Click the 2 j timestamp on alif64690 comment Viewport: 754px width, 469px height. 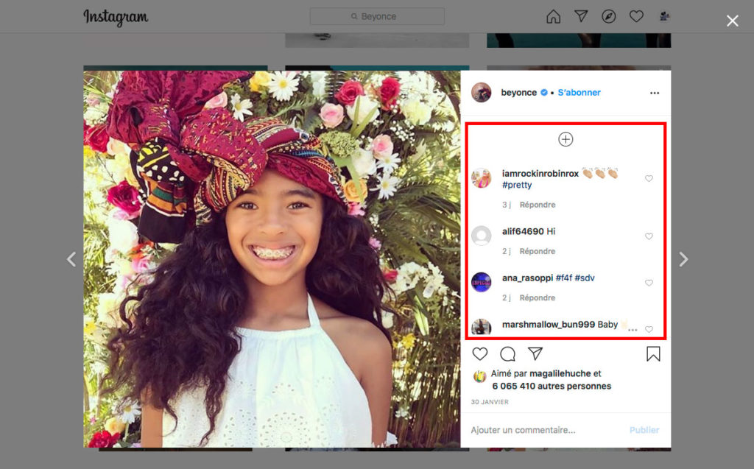[507, 252]
